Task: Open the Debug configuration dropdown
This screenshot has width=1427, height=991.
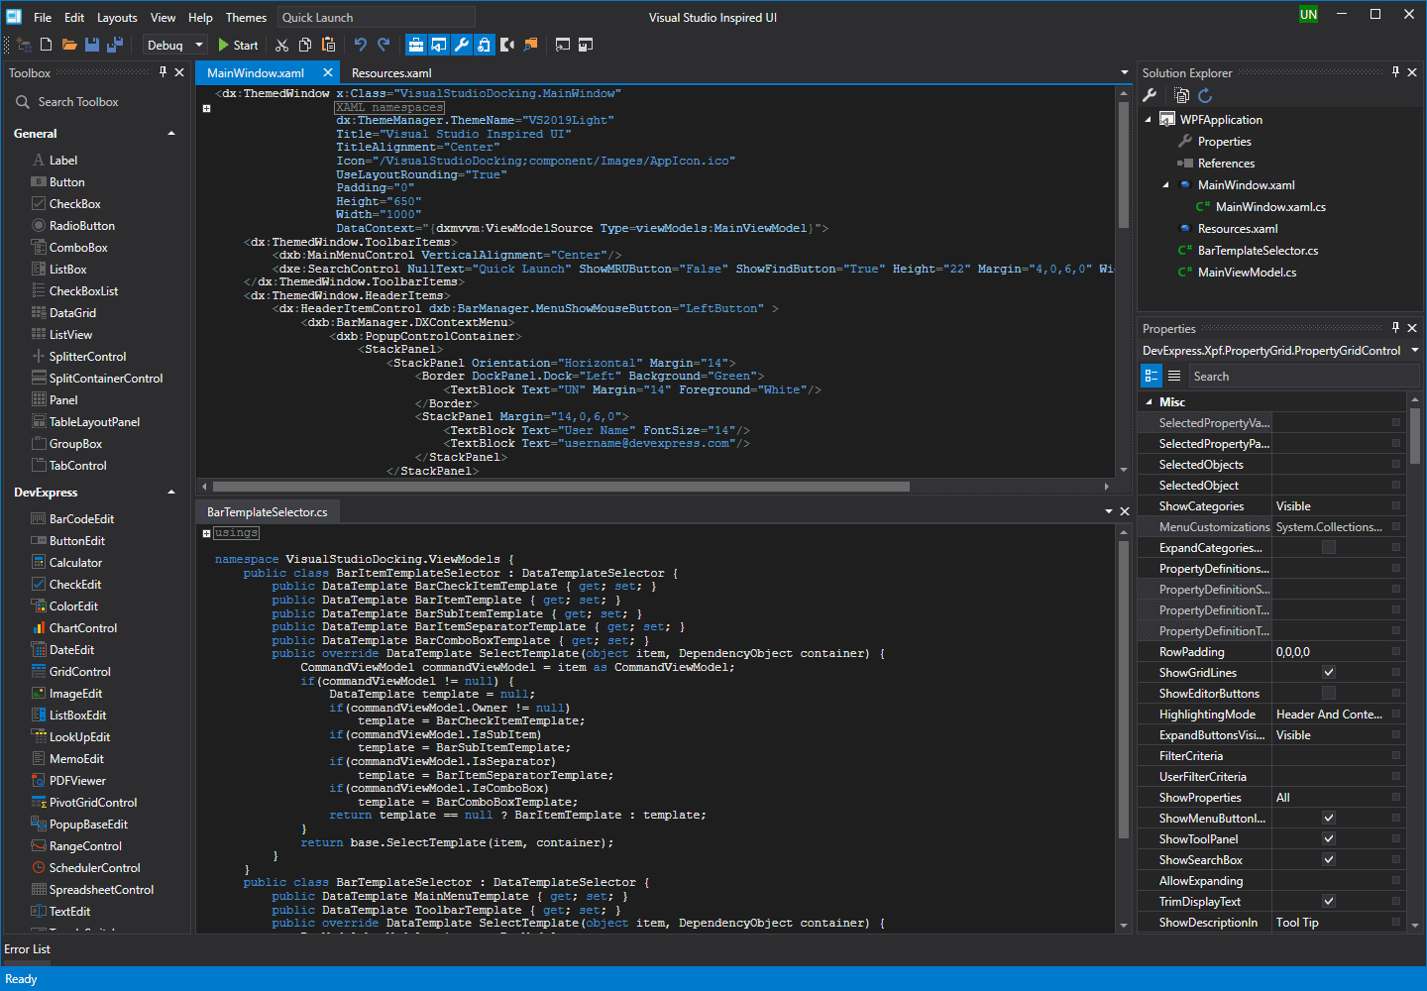Action: (x=198, y=45)
